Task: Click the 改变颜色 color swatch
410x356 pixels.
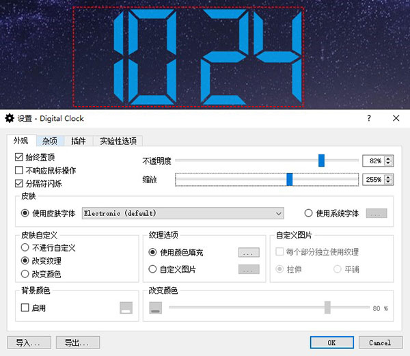Action: tap(156, 307)
